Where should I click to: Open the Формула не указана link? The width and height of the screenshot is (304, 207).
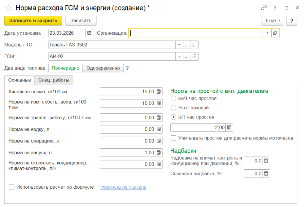pyautogui.click(x=123, y=187)
